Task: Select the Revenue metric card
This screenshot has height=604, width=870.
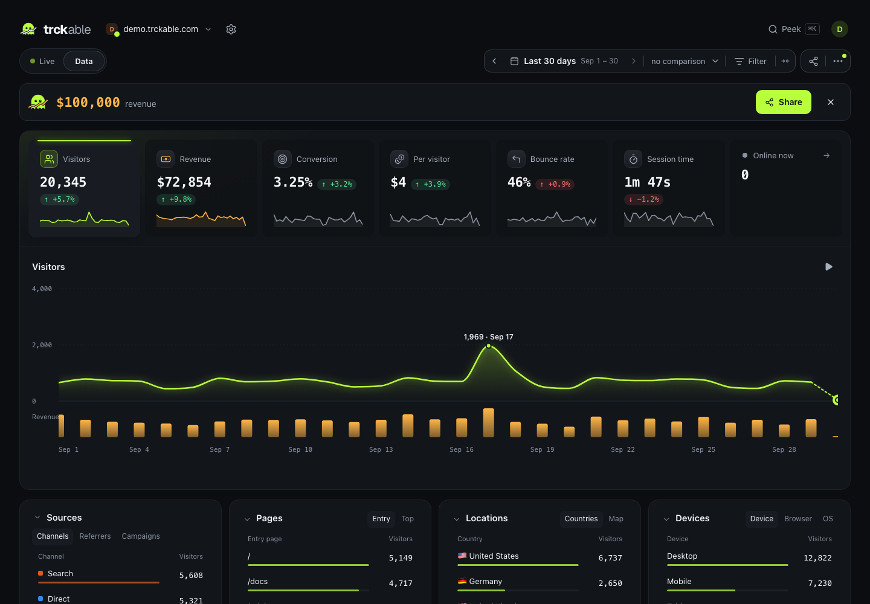Action: pyautogui.click(x=201, y=188)
